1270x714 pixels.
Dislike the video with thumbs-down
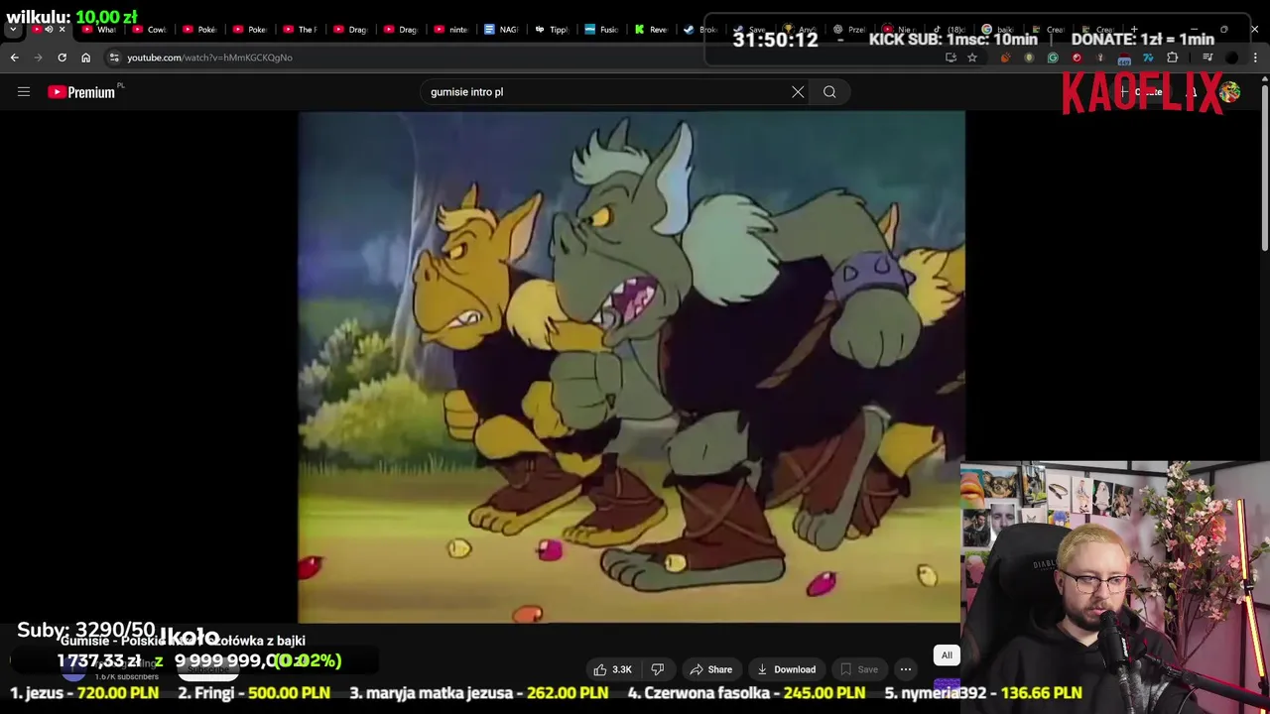[x=658, y=669]
